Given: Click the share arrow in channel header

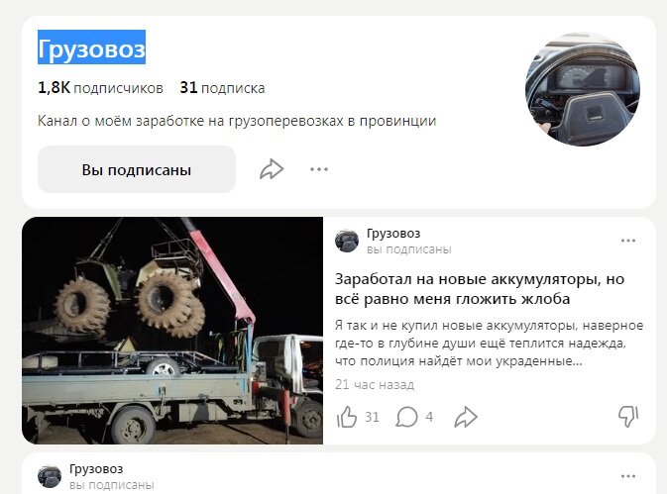Looking at the screenshot, I should [x=272, y=169].
